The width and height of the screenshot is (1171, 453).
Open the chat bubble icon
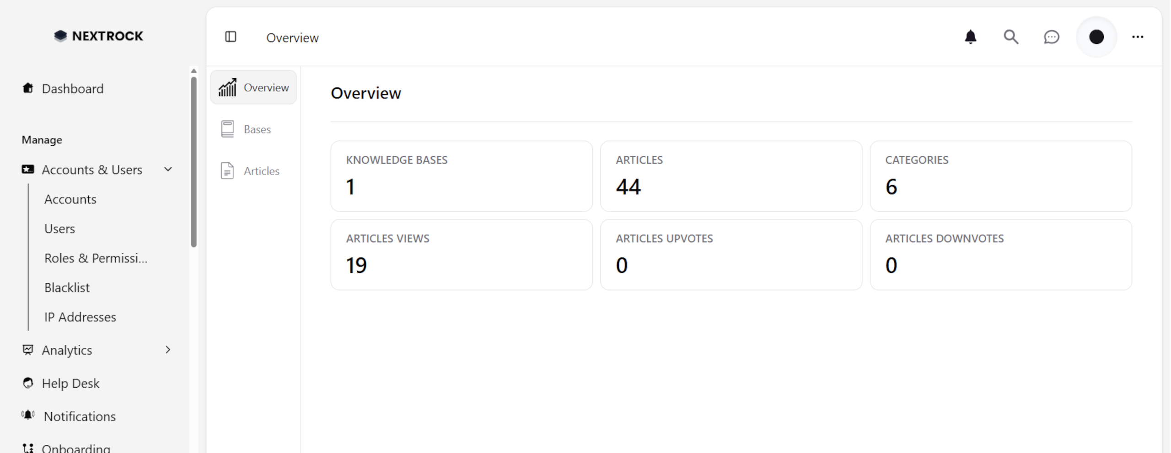(x=1051, y=37)
